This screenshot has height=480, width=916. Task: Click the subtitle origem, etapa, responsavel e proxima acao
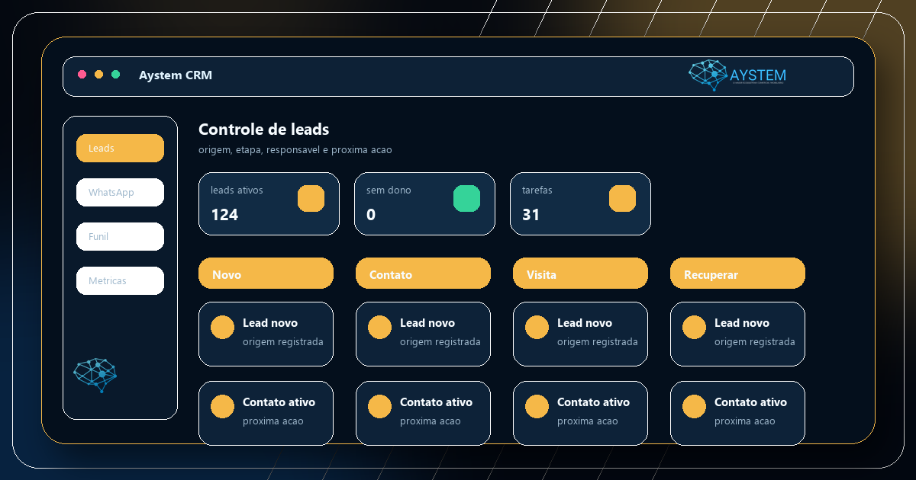tap(295, 150)
